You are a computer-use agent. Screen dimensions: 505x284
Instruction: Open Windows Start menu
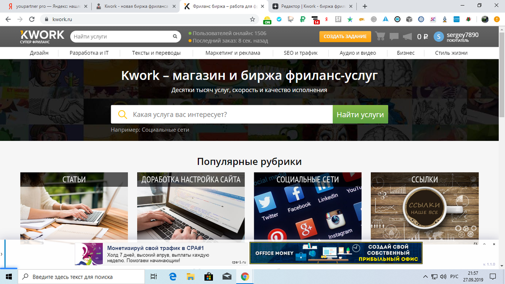(x=9, y=276)
